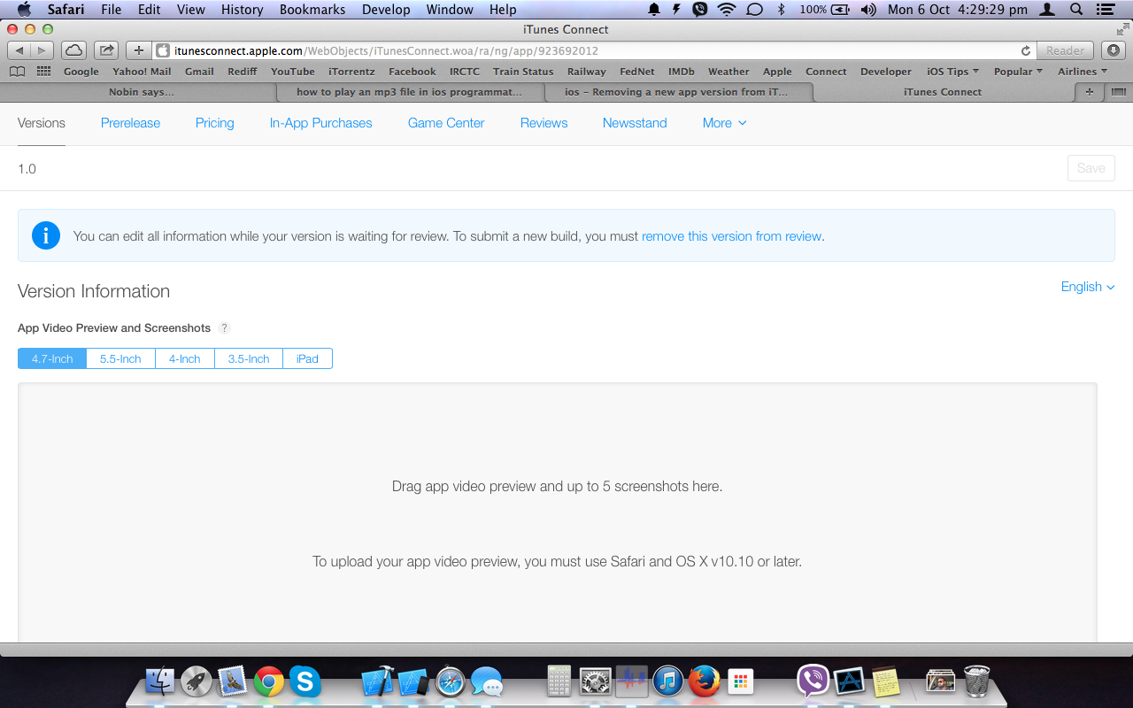1133x708 pixels.
Task: Select the iPad screenshot segment
Action: [307, 358]
